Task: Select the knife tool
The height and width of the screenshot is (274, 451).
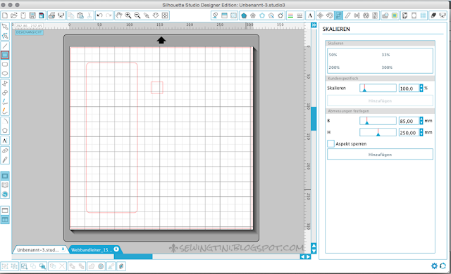Action: (x=5, y=160)
